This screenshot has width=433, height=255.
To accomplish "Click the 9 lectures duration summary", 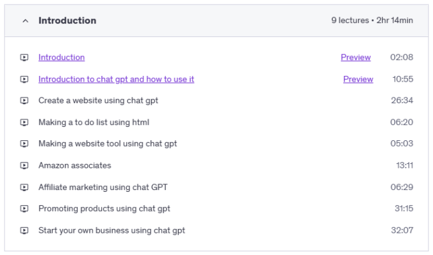I will point(372,20).
